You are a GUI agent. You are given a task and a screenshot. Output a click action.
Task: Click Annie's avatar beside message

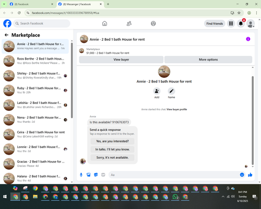(82, 161)
